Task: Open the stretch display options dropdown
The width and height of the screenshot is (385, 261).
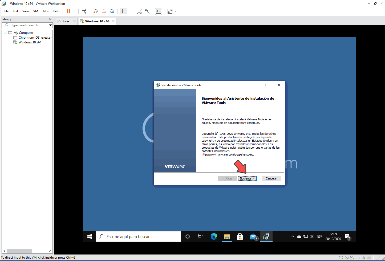Action: (x=176, y=11)
